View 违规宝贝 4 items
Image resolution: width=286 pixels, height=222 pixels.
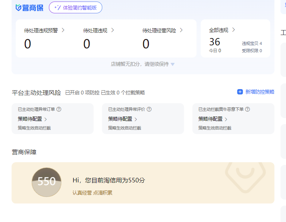pyautogui.click(x=251, y=43)
